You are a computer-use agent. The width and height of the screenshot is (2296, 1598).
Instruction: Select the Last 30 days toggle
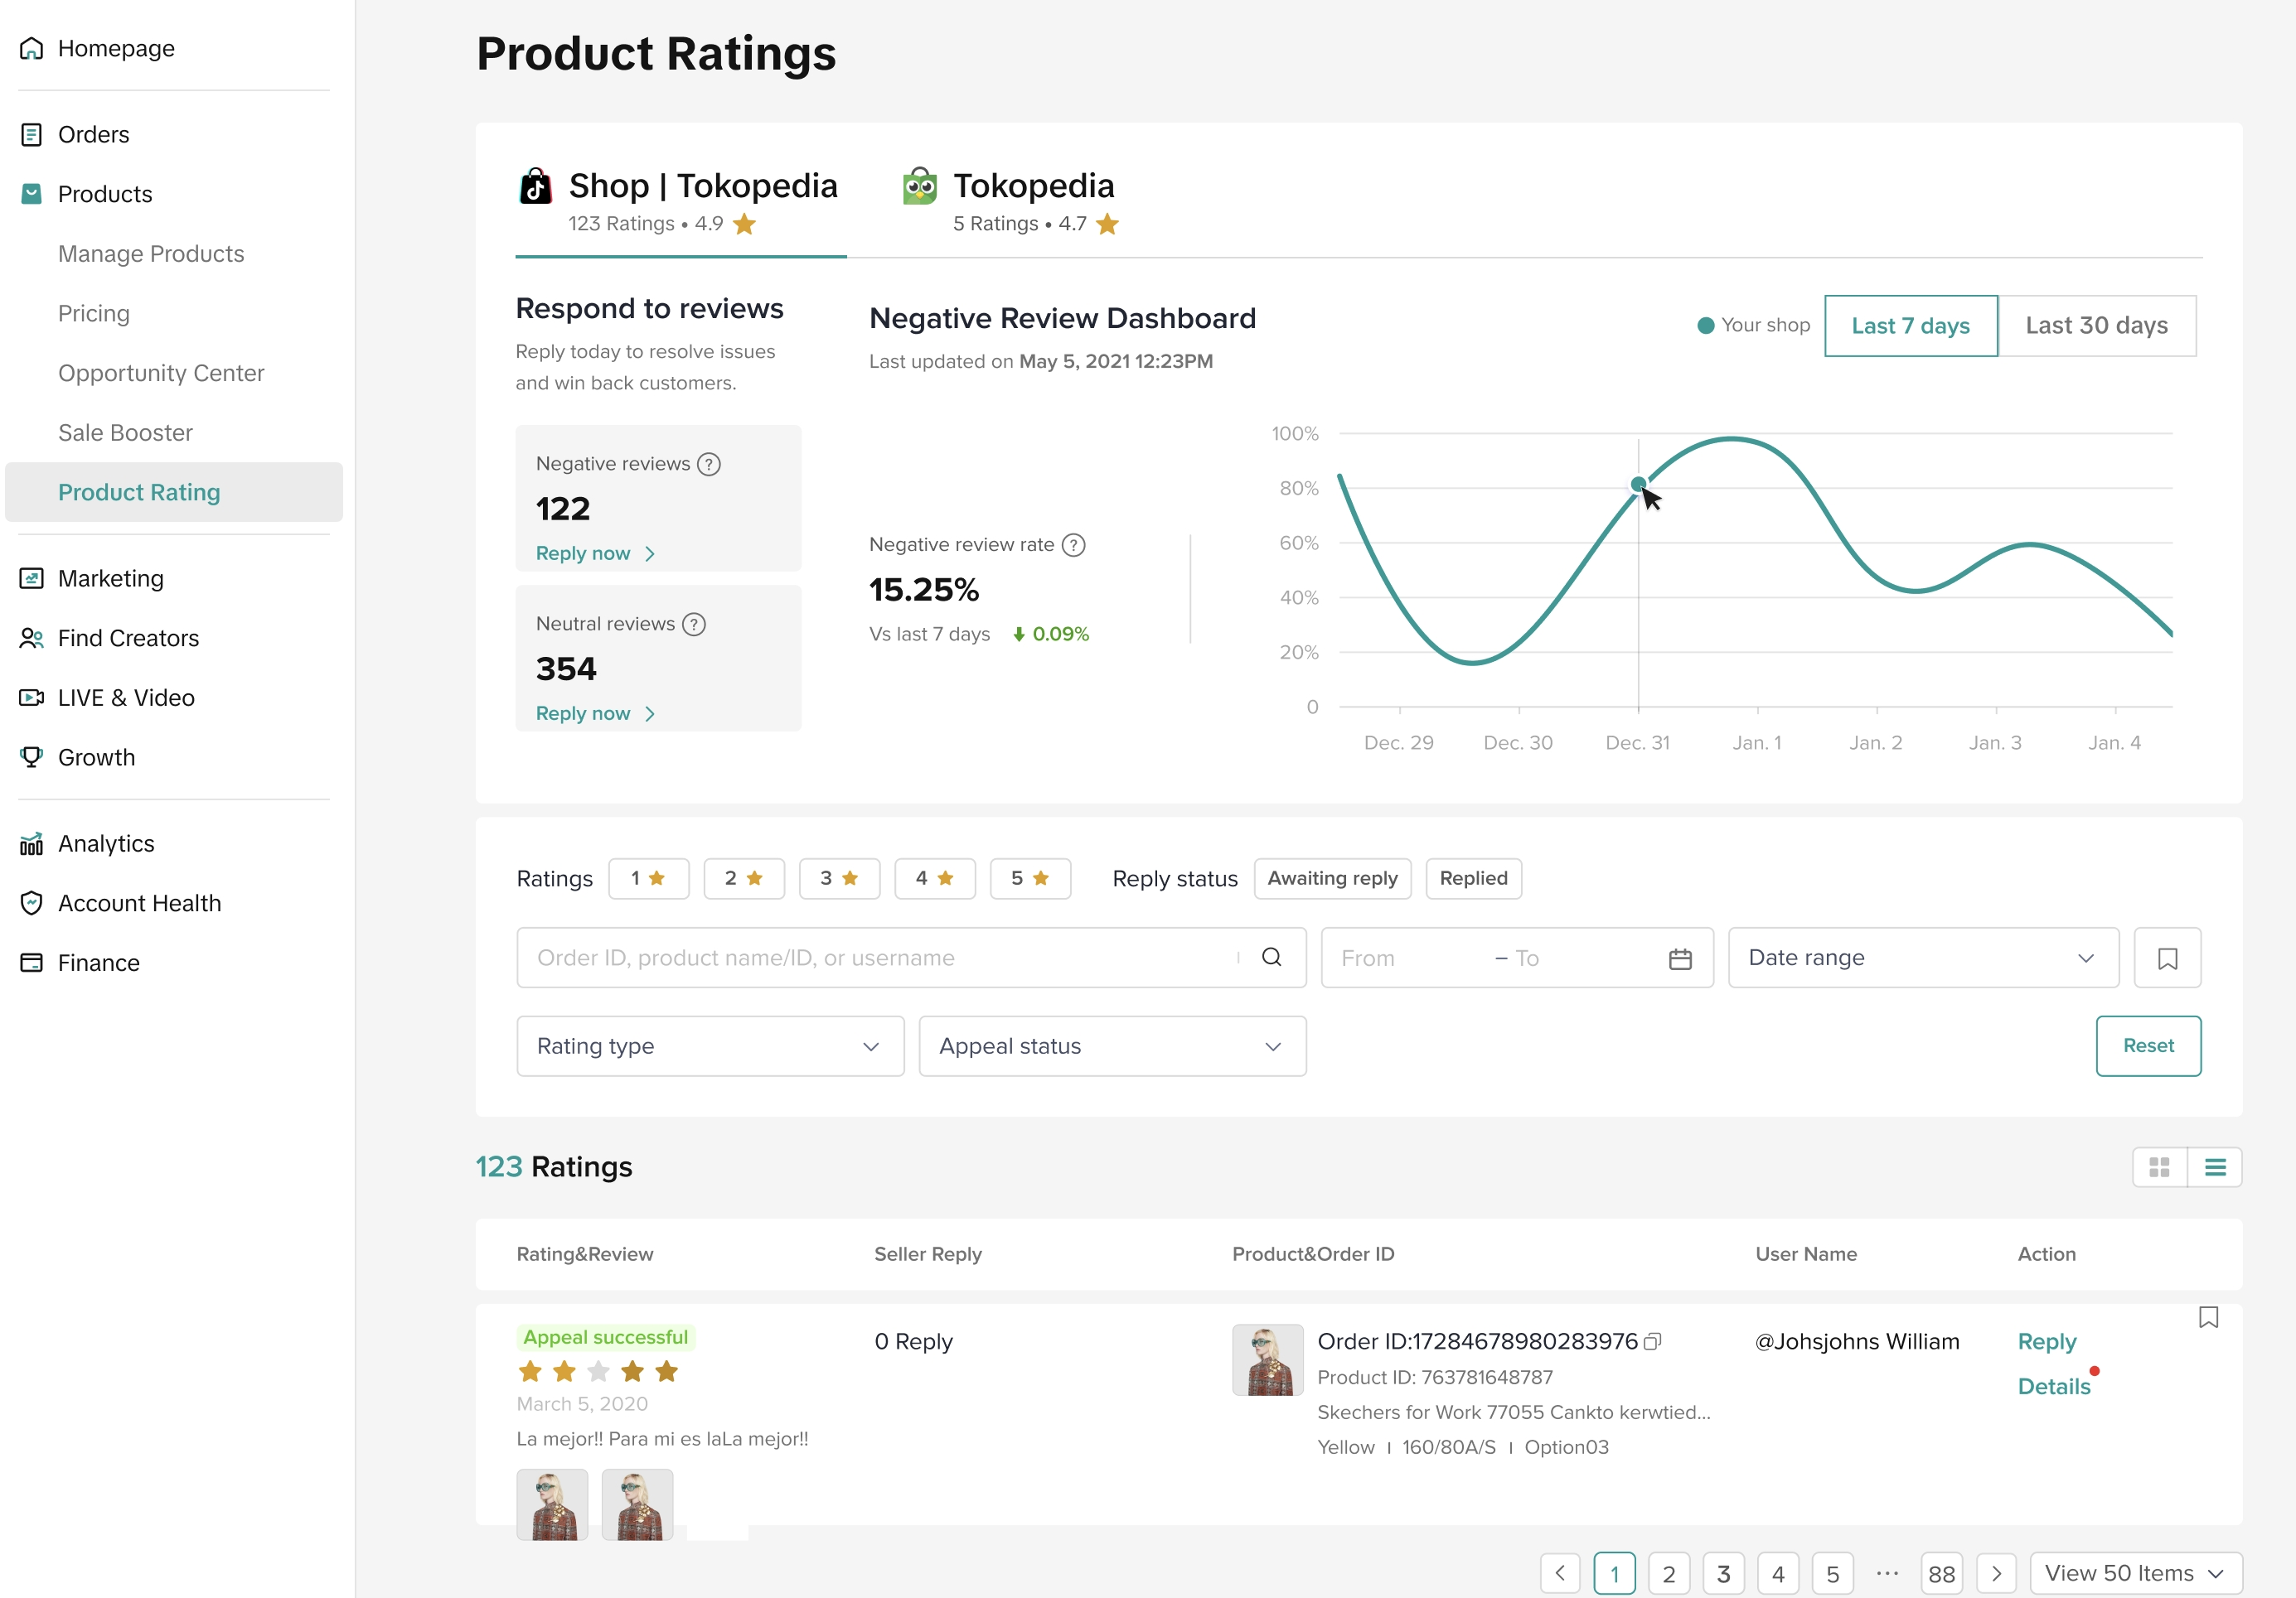pyautogui.click(x=2096, y=326)
